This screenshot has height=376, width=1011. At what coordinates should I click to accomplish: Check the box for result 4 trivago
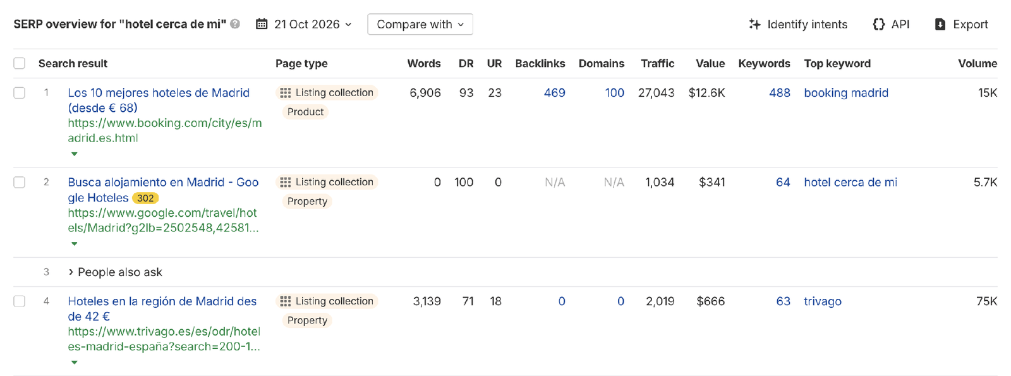pyautogui.click(x=20, y=301)
